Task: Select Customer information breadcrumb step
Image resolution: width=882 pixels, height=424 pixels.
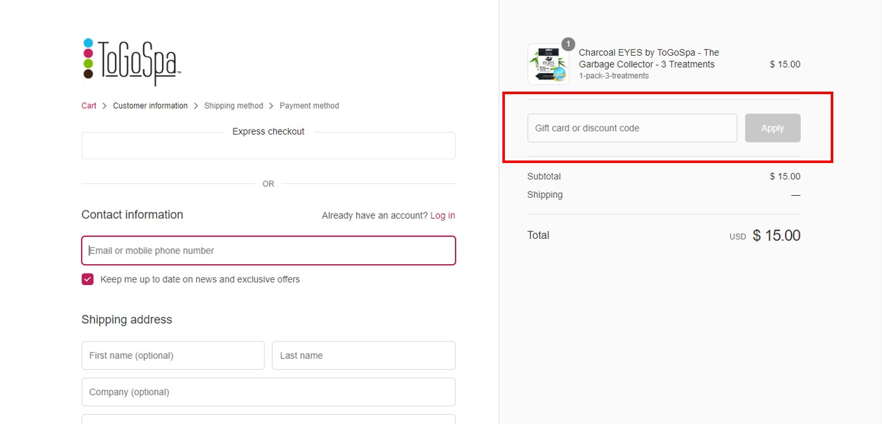Action: [150, 106]
